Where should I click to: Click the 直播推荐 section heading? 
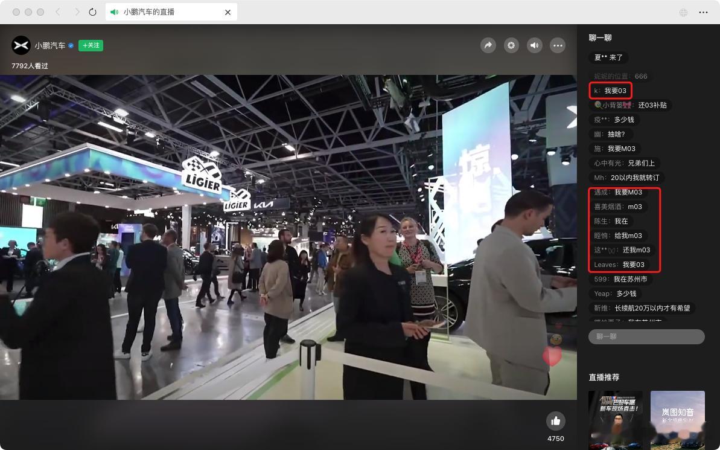click(604, 377)
